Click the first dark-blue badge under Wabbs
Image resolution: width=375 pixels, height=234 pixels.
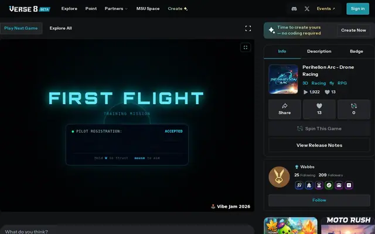tap(299, 185)
